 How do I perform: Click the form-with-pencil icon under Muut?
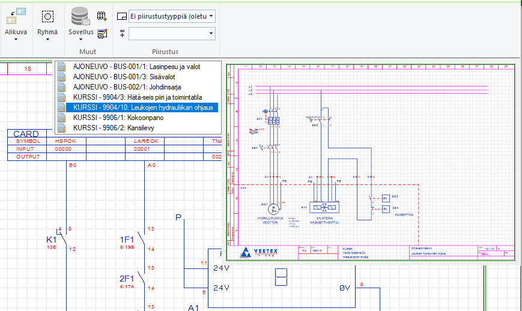point(102,34)
